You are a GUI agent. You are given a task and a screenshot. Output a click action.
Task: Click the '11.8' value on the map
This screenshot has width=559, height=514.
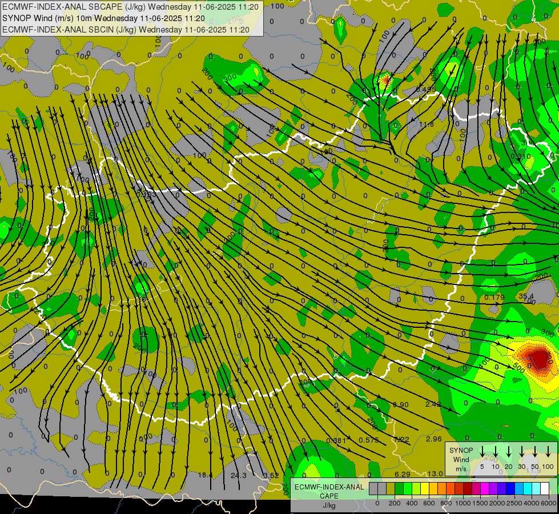(427, 124)
